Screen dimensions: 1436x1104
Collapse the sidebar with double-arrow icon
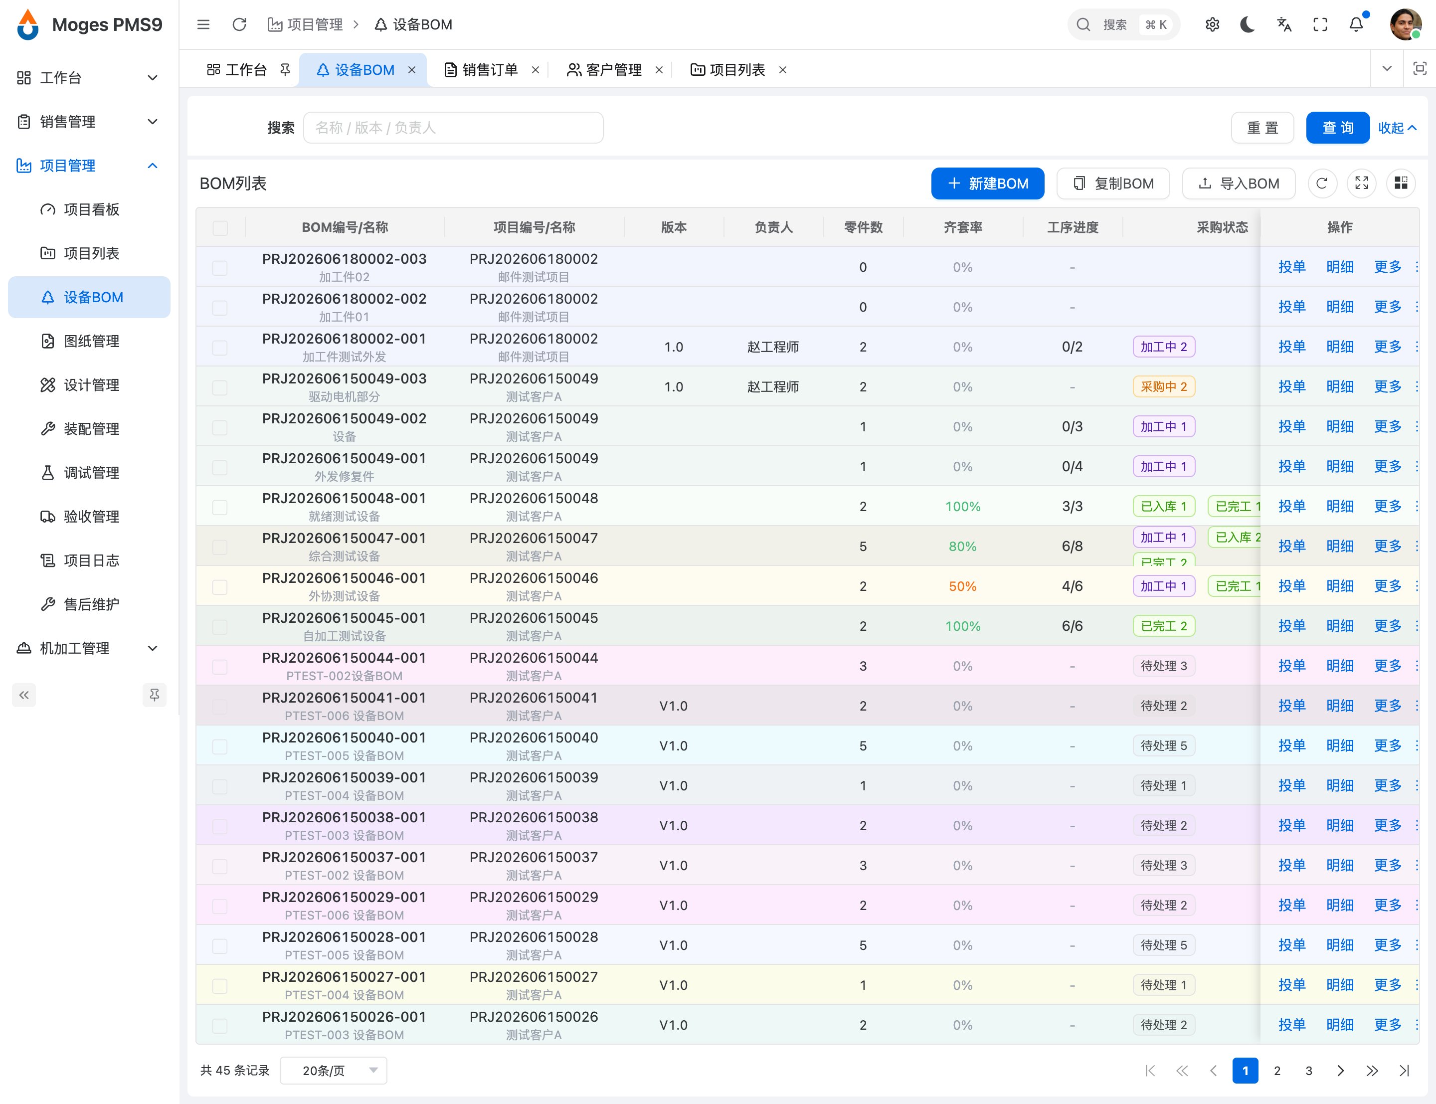(x=23, y=695)
